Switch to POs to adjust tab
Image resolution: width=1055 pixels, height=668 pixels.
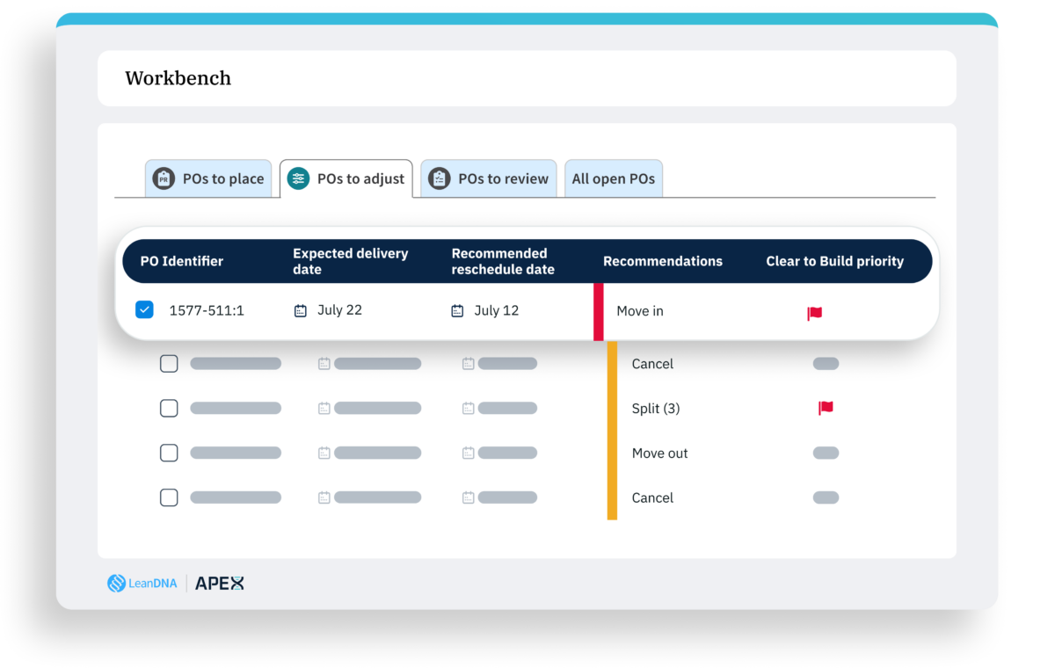pyautogui.click(x=346, y=178)
